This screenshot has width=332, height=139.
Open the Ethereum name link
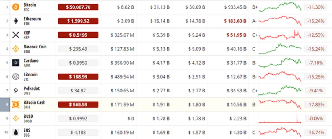(x=32, y=19)
